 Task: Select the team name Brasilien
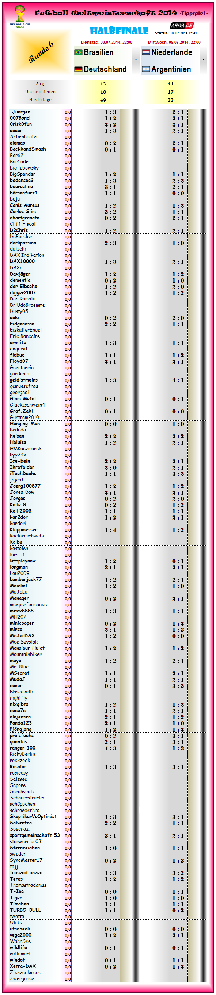pos(99,52)
